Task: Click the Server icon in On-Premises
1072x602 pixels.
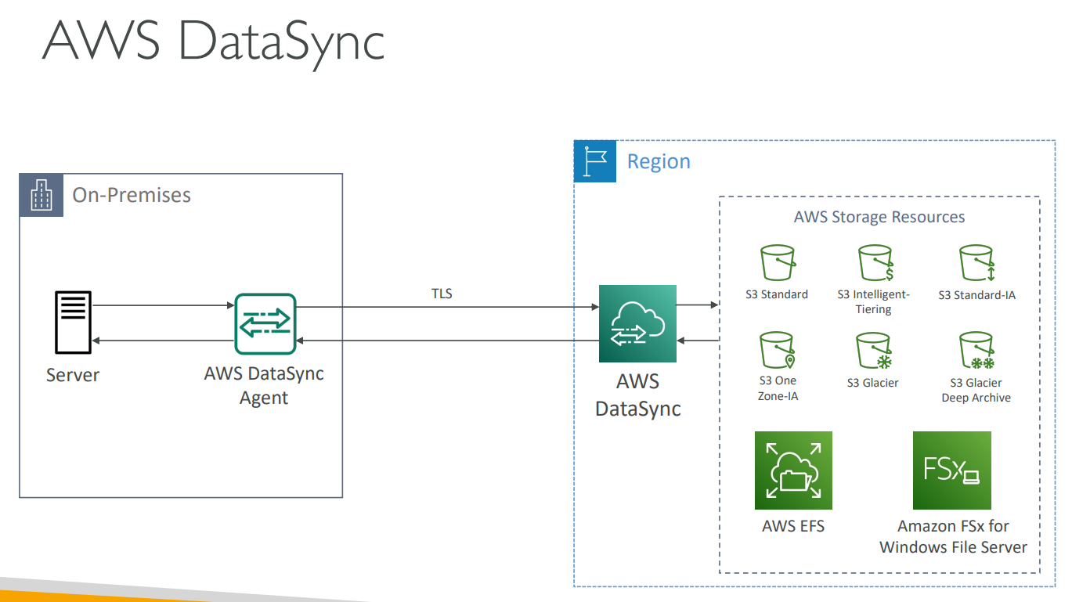Action: [x=73, y=322]
